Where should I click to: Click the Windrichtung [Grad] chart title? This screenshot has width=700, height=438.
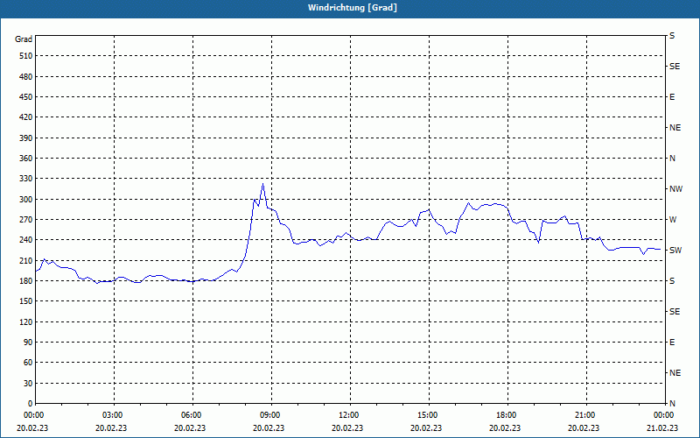click(x=353, y=8)
